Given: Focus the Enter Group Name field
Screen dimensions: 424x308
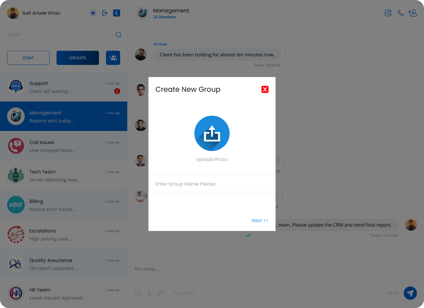Looking at the screenshot, I should coord(212,184).
